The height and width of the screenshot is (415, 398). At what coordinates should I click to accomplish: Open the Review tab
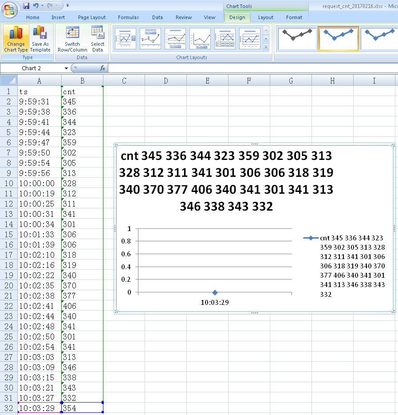[x=184, y=17]
